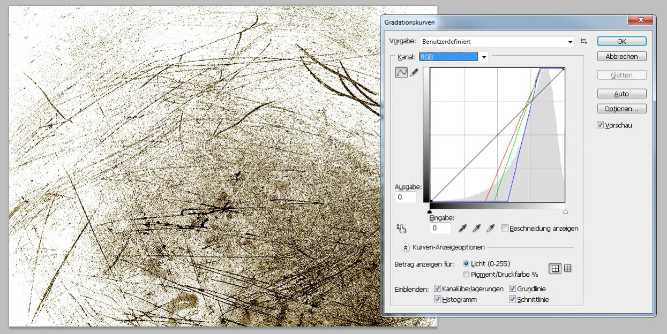Screen dimensions: 667x334
Task: Toggle the Histogramm checkbox
Action: click(x=437, y=299)
